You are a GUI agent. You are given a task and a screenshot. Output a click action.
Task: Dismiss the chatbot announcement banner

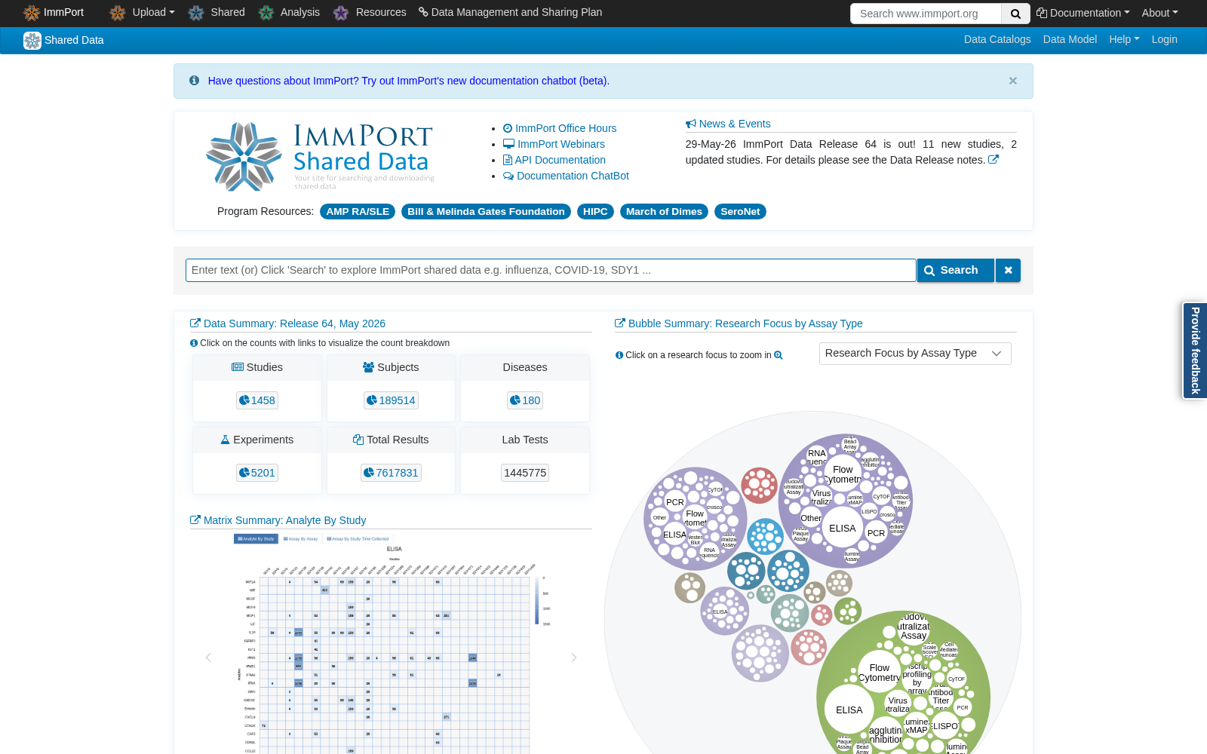1013,81
